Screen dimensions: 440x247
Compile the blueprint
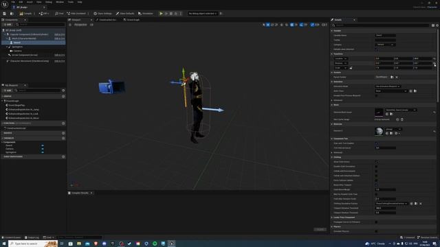(26, 14)
